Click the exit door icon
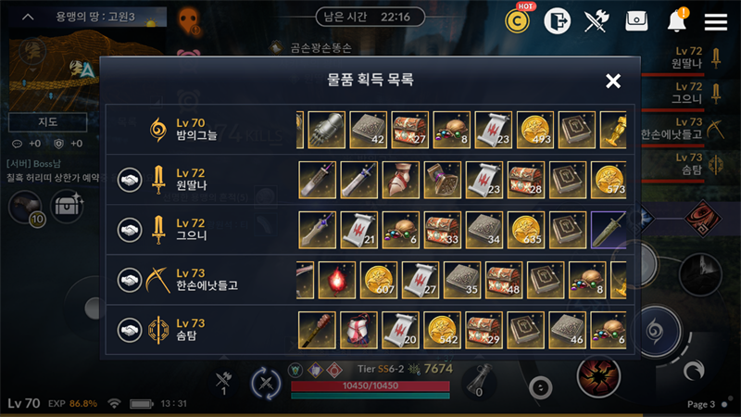 click(x=558, y=20)
